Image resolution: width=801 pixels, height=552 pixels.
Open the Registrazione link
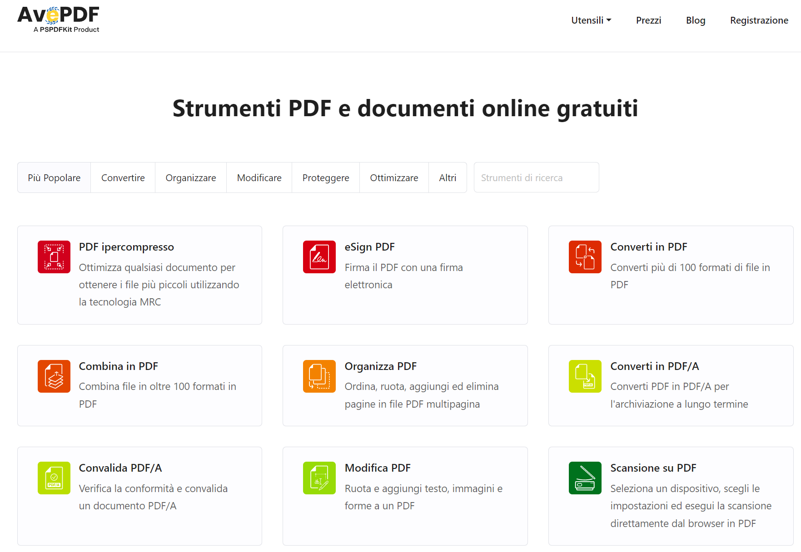[759, 20]
